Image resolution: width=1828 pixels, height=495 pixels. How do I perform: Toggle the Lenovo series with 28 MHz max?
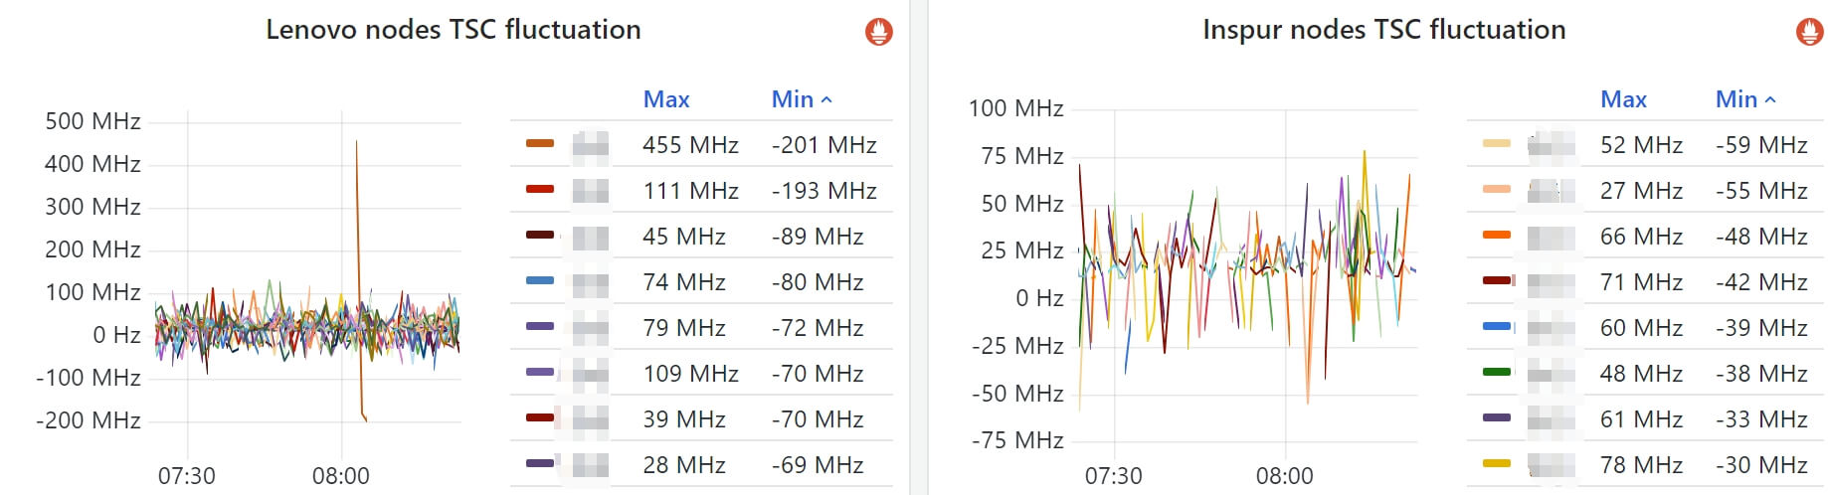point(590,465)
